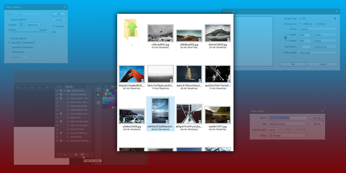Open the Fit To dropdown in Image Size
This screenshot has height=173, width=346.
click(318, 29)
